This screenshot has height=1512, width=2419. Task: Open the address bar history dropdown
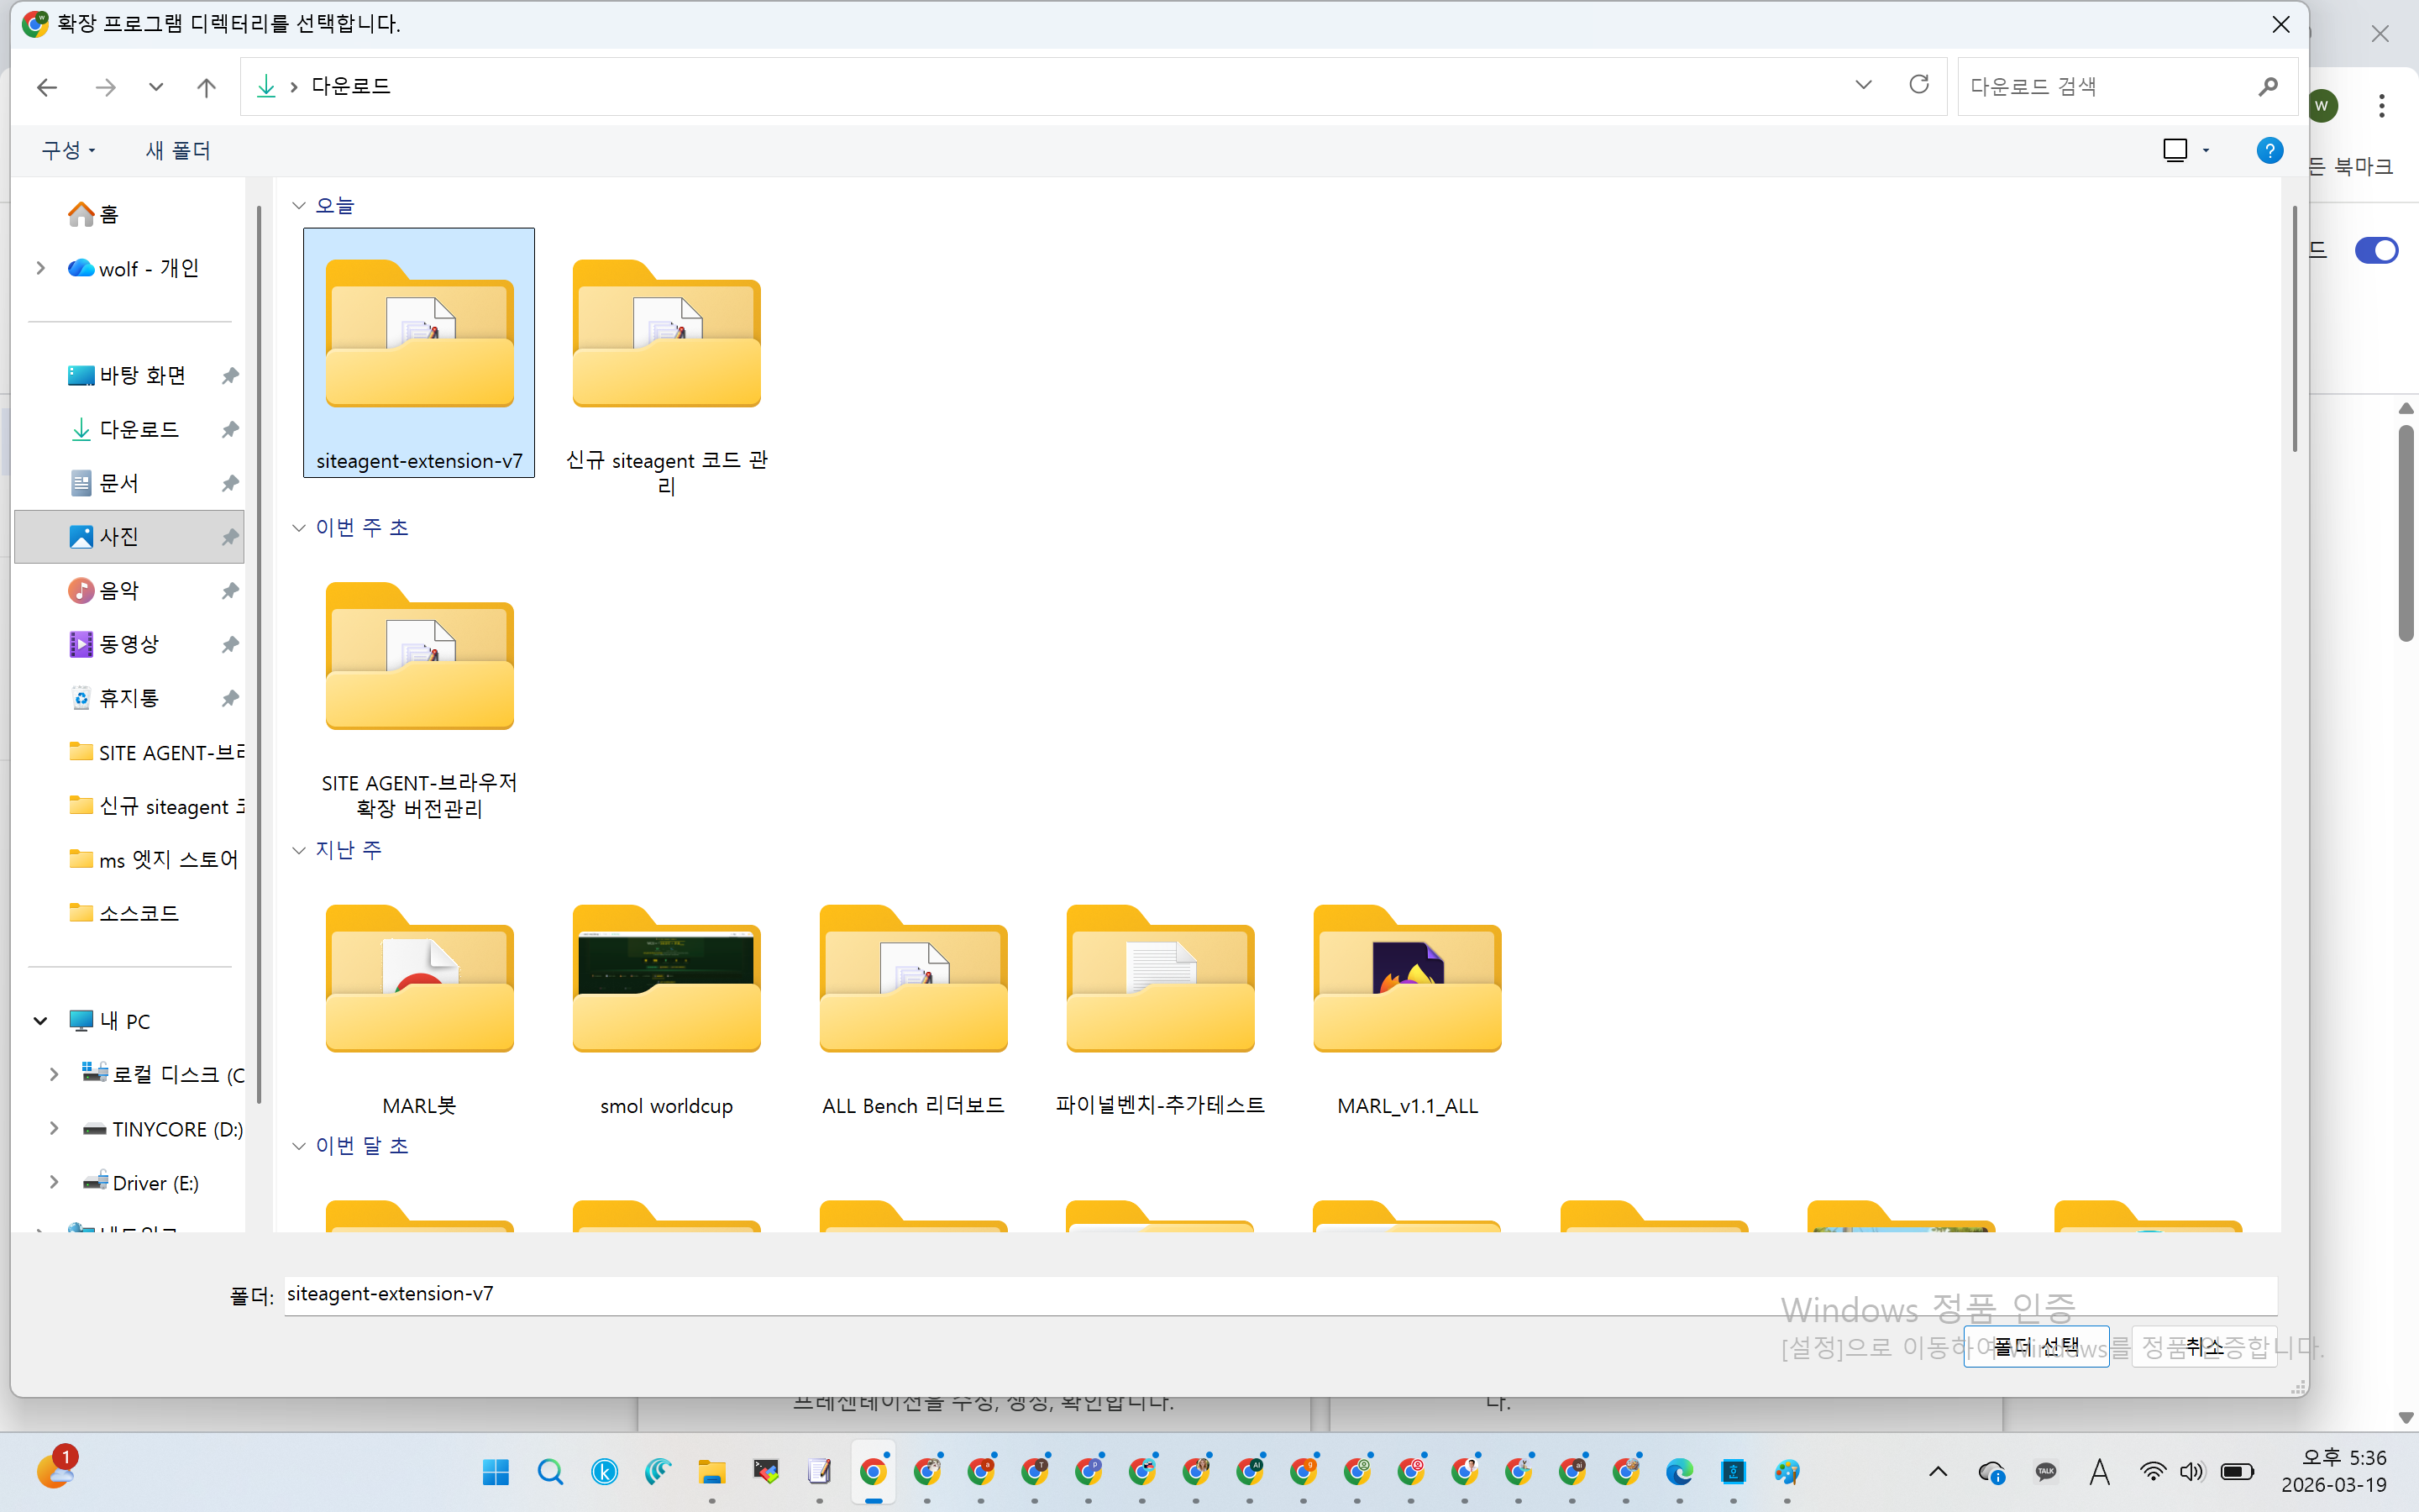[x=1863, y=85]
